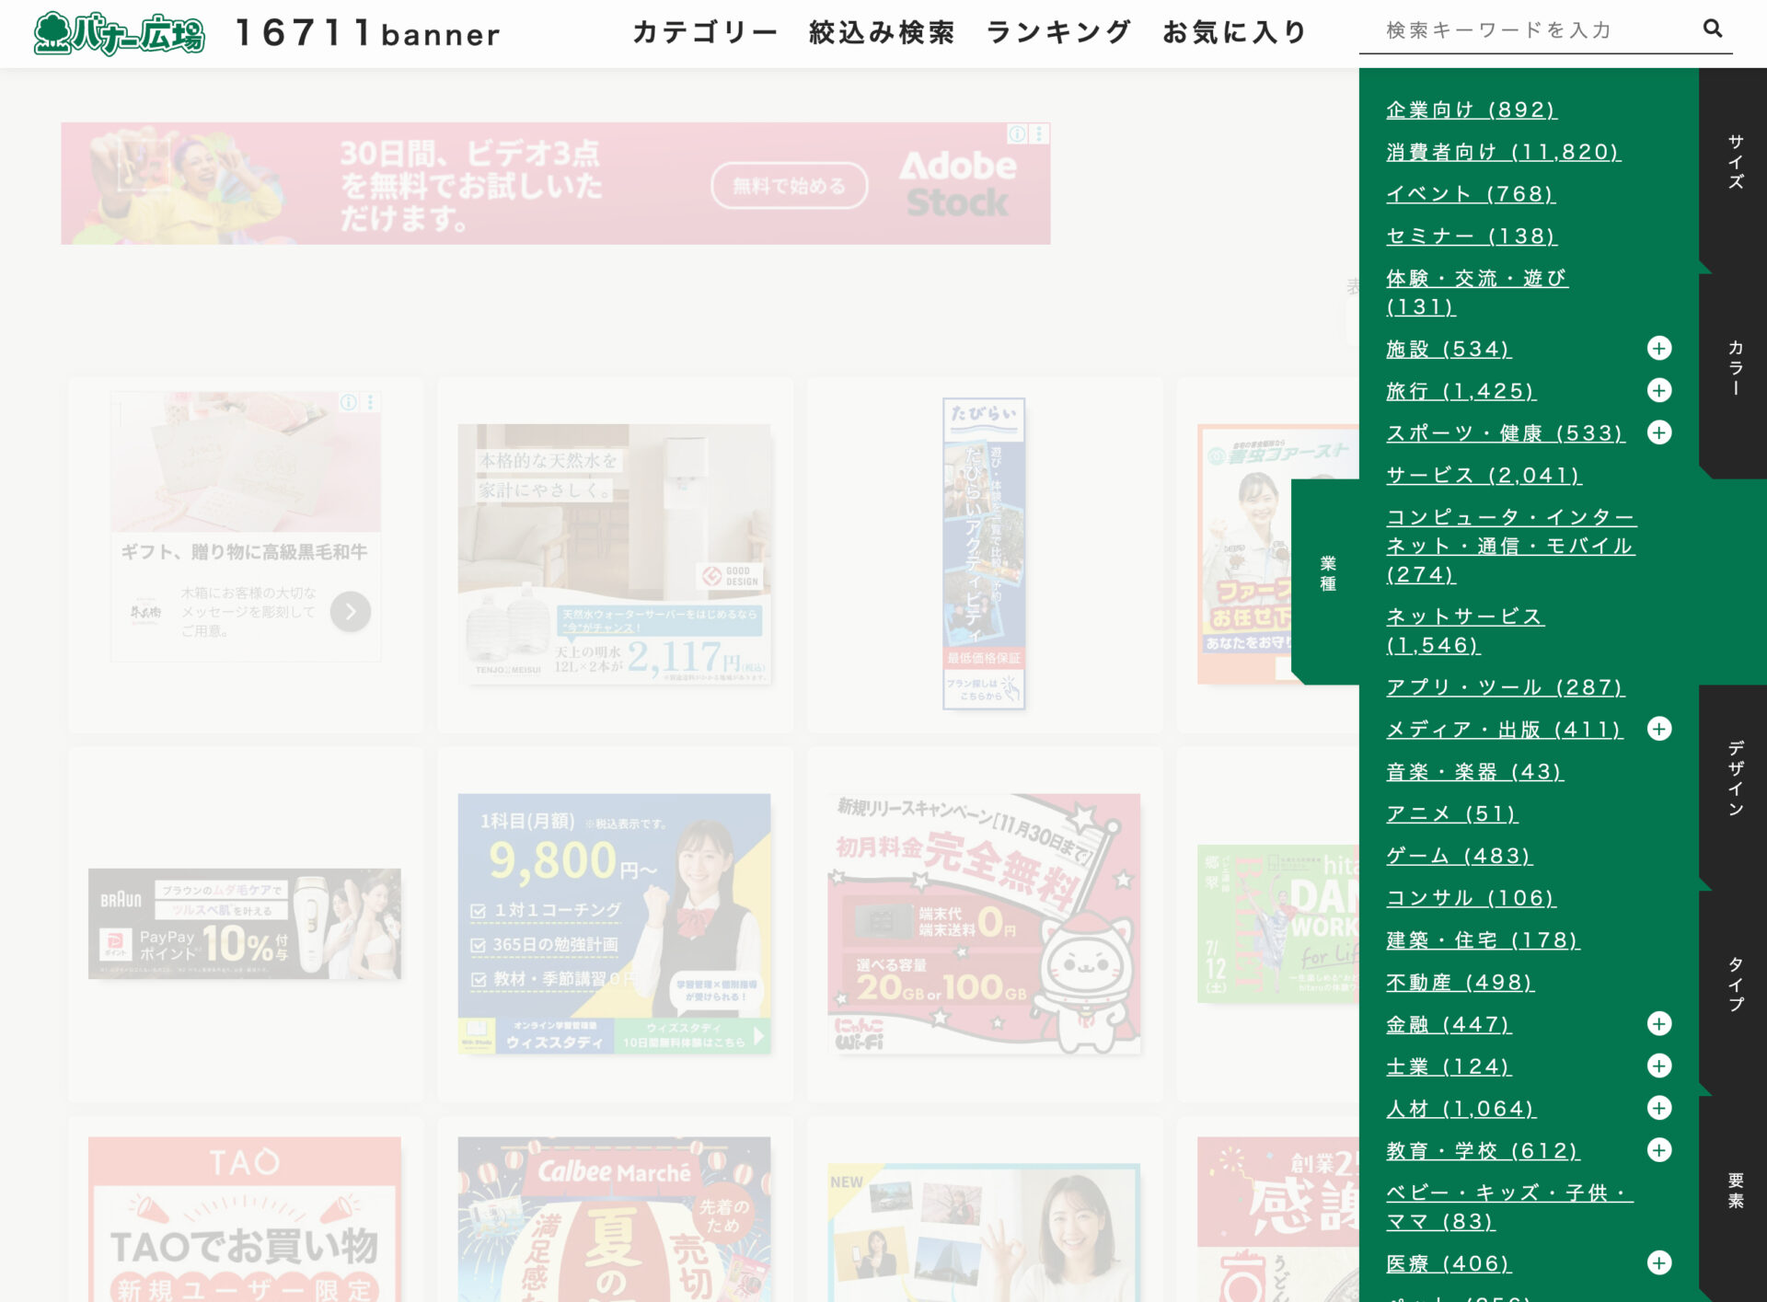The image size is (1767, 1302).
Task: Switch to the サイズ filter tab
Action: 1734,162
